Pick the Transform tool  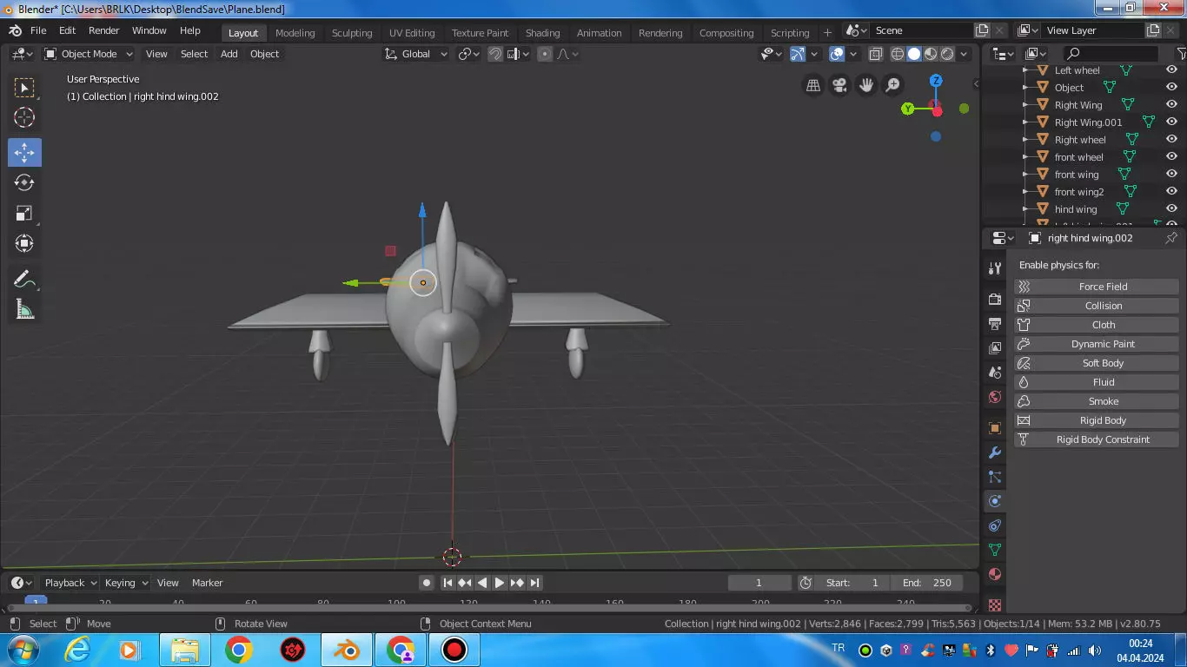coord(24,244)
